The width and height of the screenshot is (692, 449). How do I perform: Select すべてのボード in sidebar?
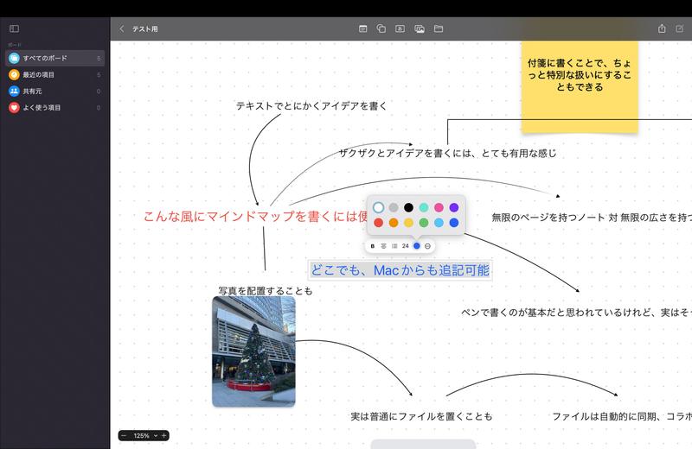(45, 58)
